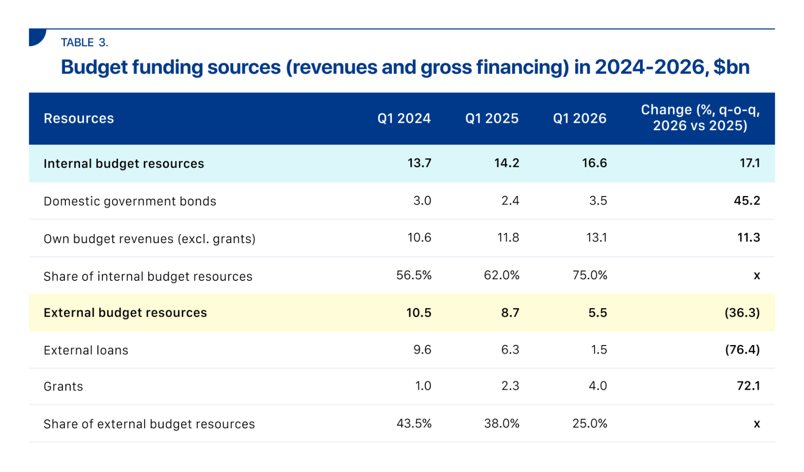Click the "Share of external budget resources" label
This screenshot has width=804, height=472.
pyautogui.click(x=149, y=424)
